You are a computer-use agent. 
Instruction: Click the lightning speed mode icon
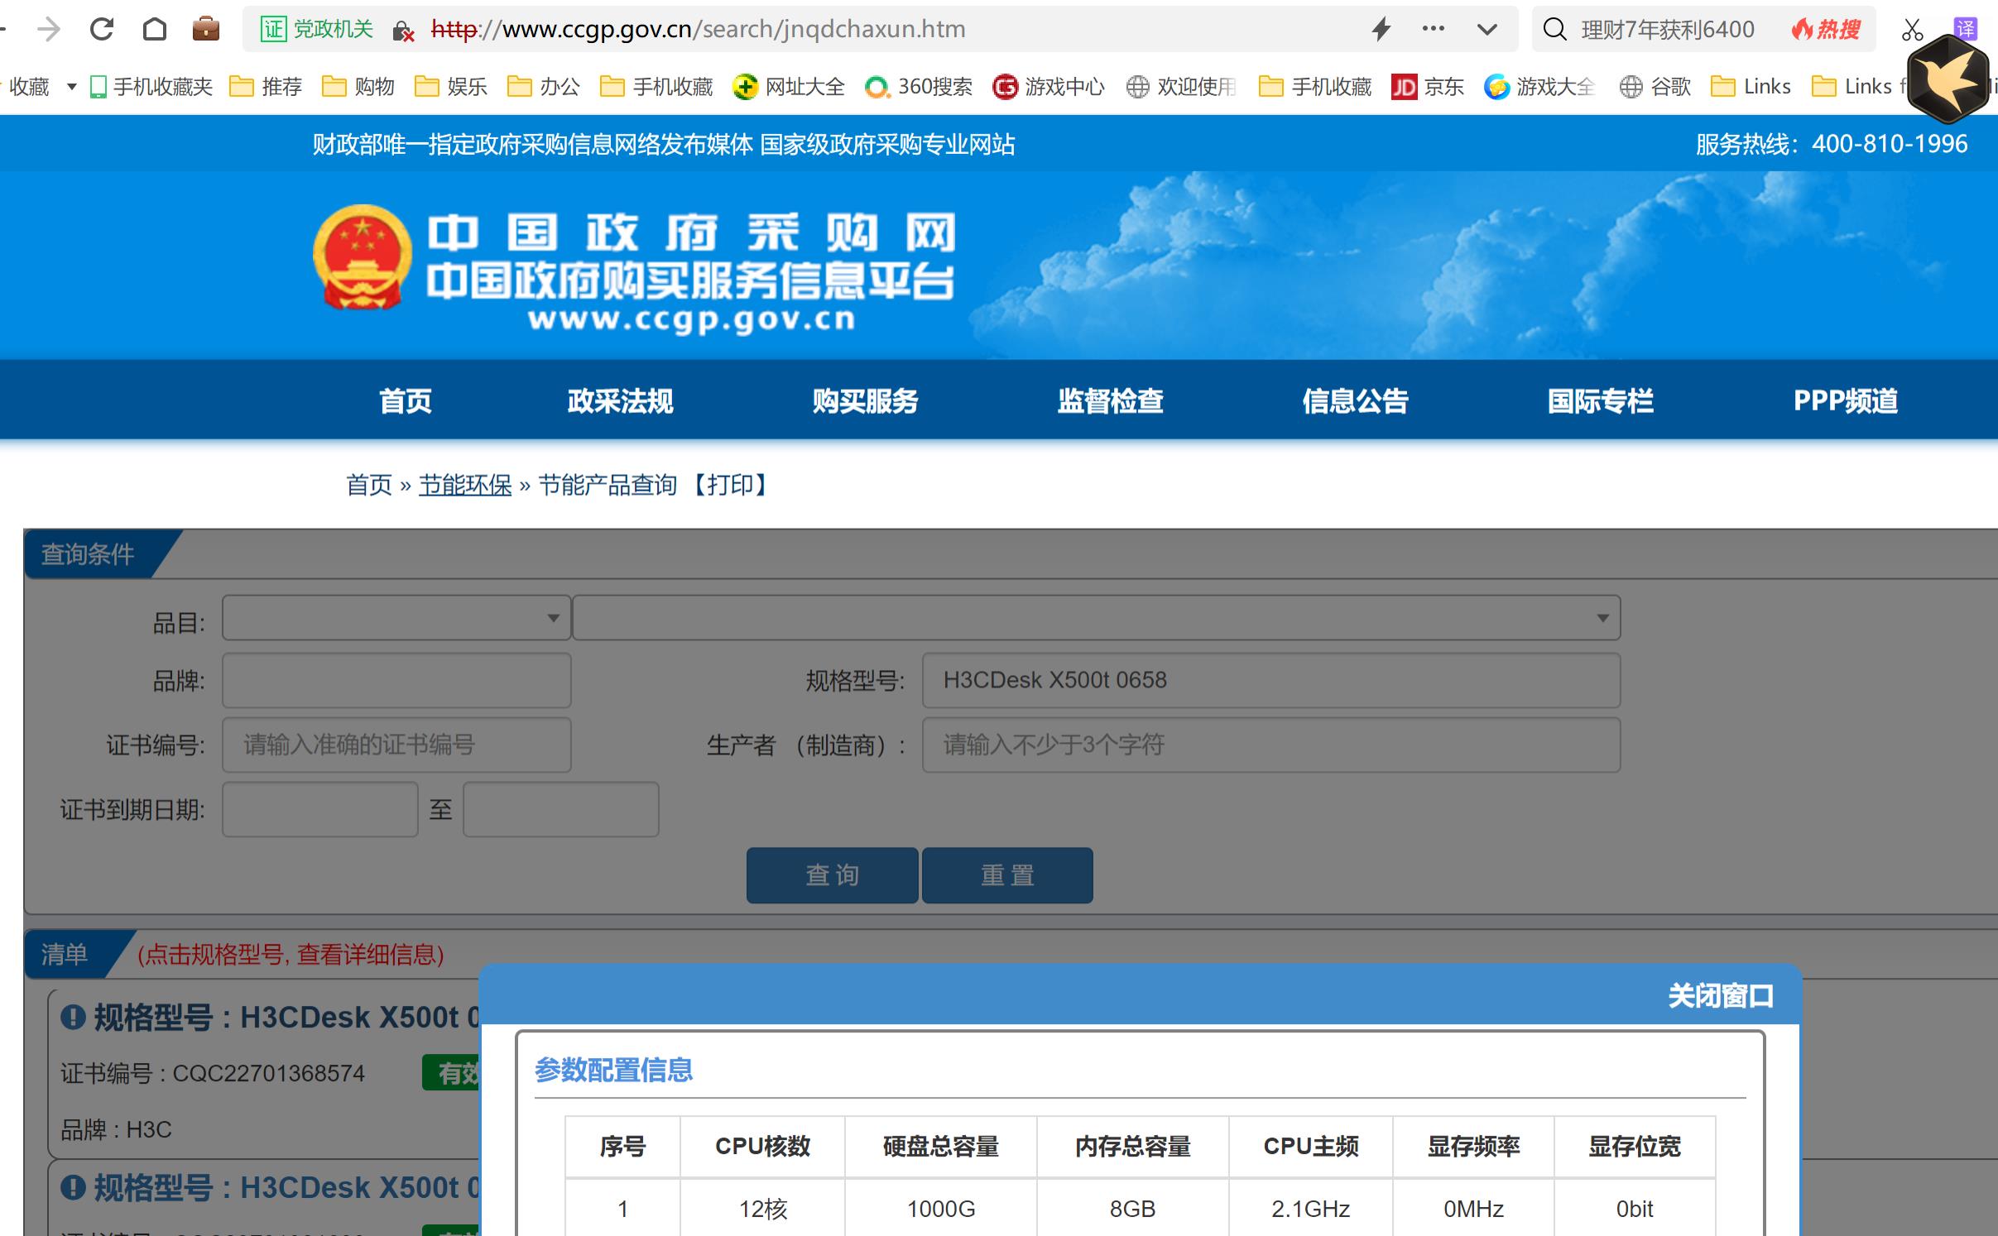pos(1381,30)
